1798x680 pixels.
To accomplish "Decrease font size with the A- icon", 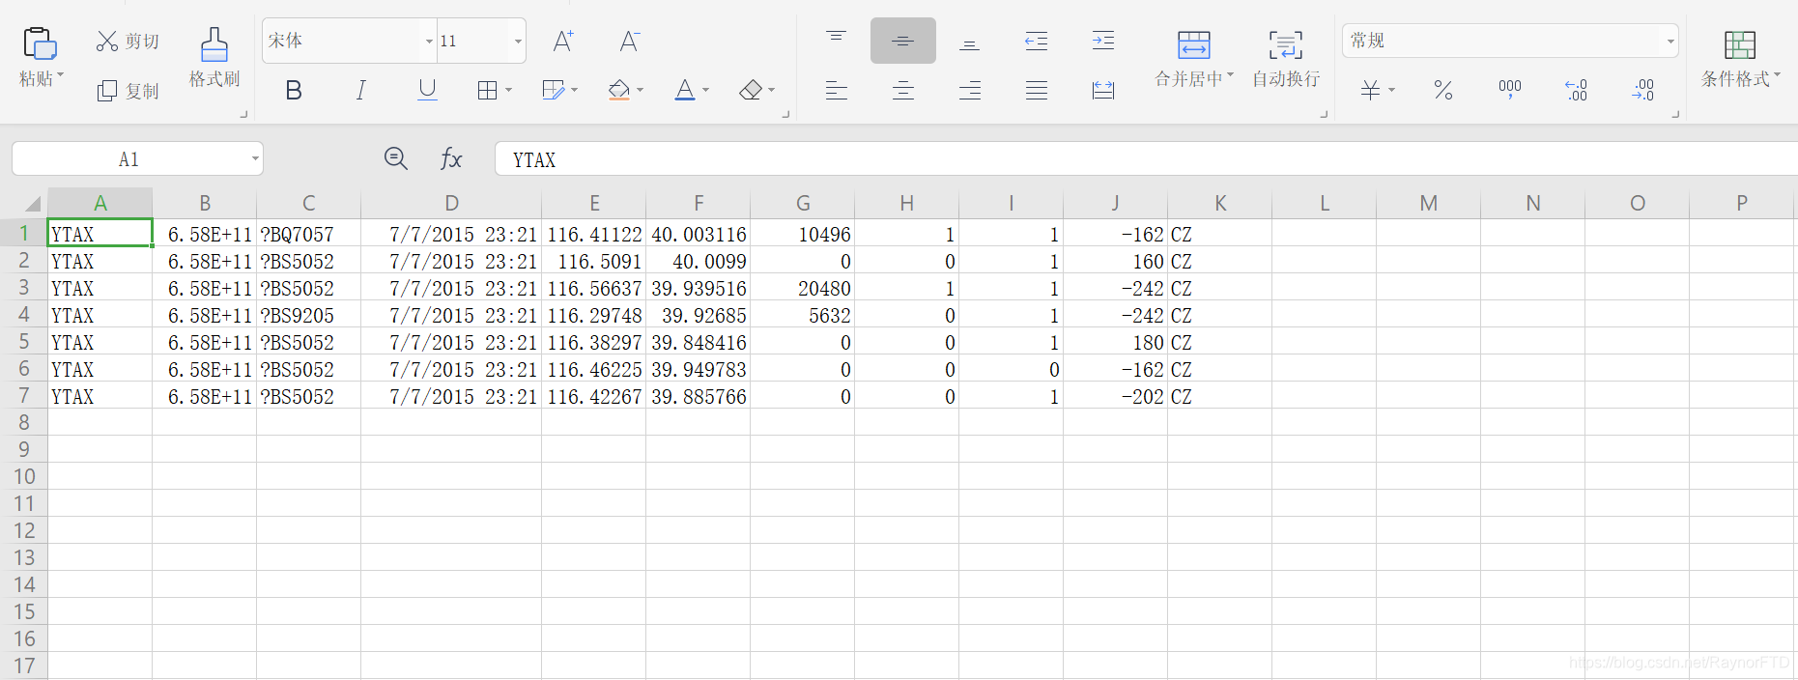I will coord(630,41).
